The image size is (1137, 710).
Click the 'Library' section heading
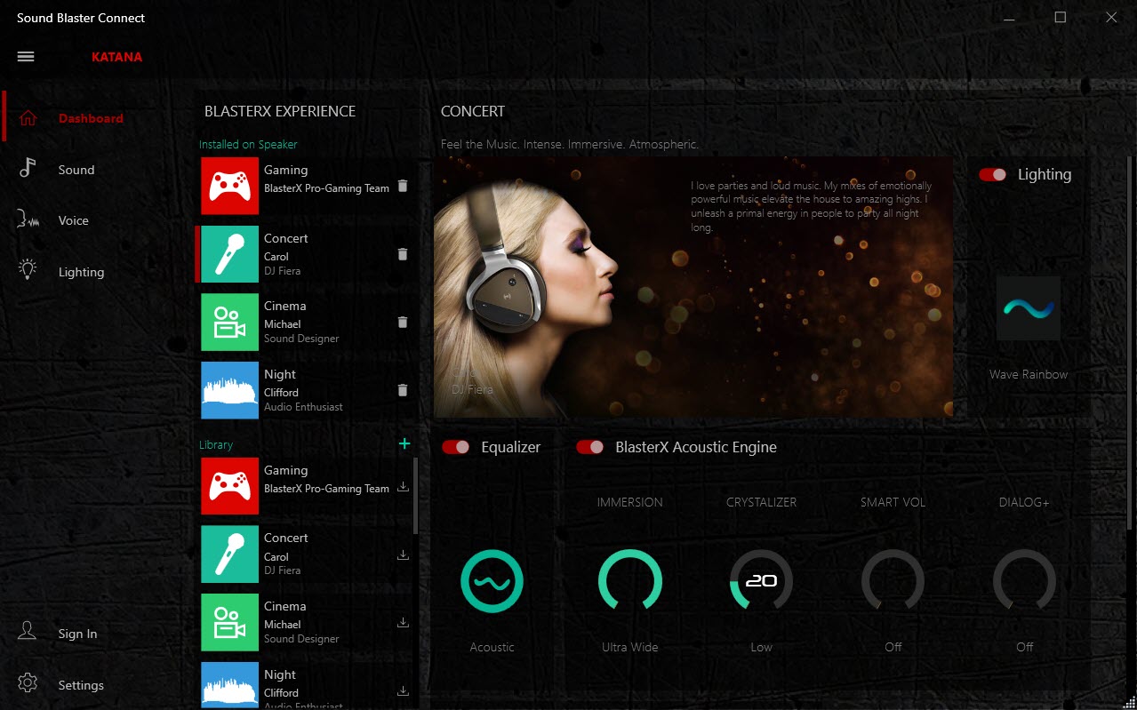[216, 444]
